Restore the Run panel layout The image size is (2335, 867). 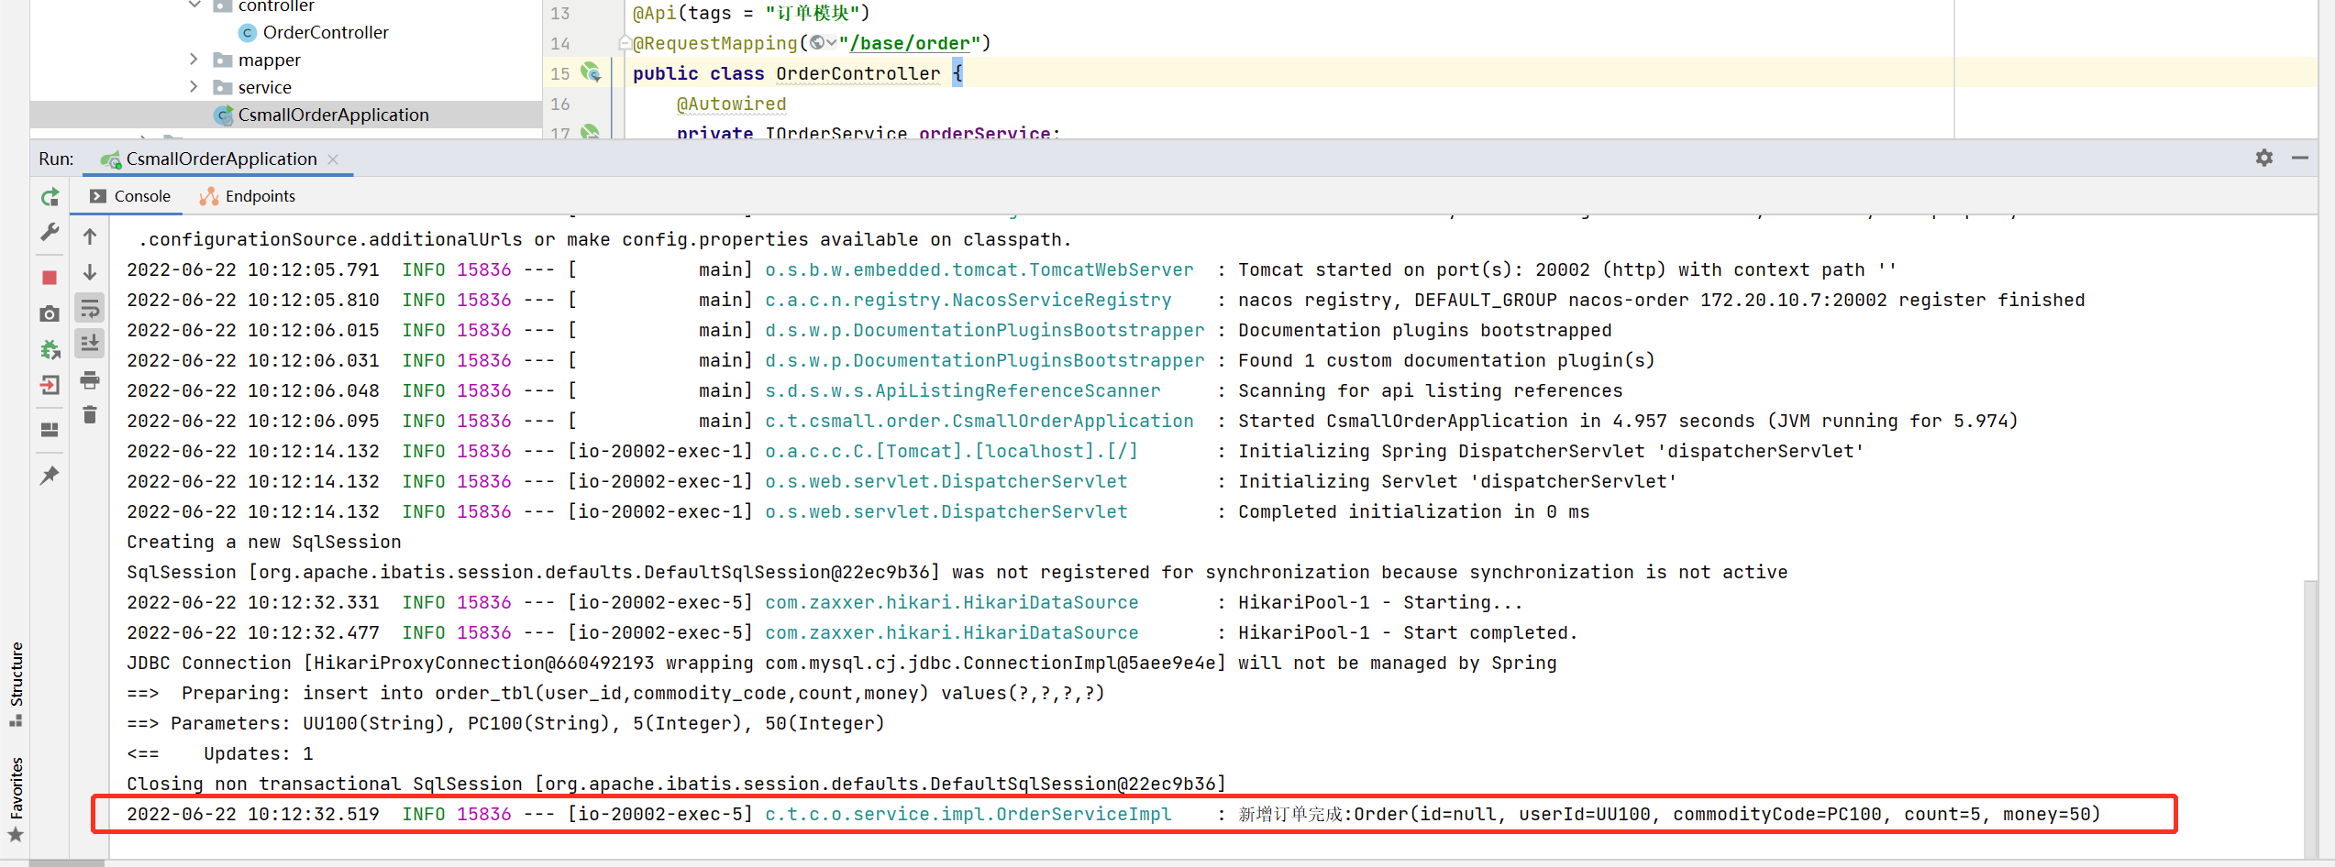pos(50,430)
